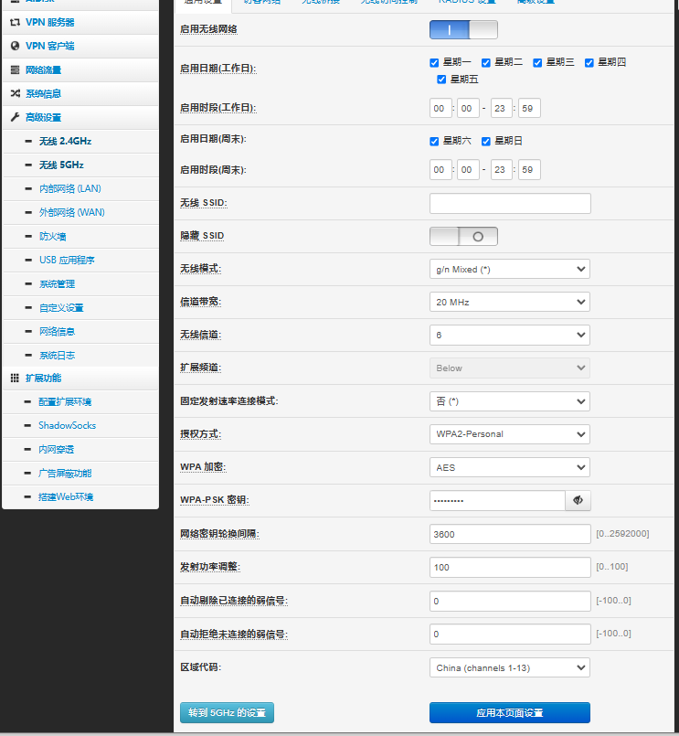Select ShadowSocks in the sidebar
The image size is (679, 736).
tap(67, 425)
